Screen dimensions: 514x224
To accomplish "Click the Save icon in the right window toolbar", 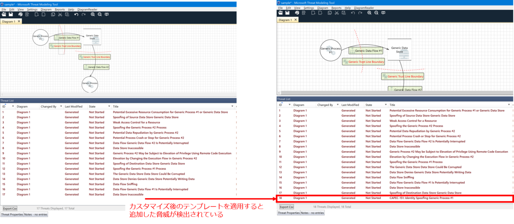I will pos(287,13).
